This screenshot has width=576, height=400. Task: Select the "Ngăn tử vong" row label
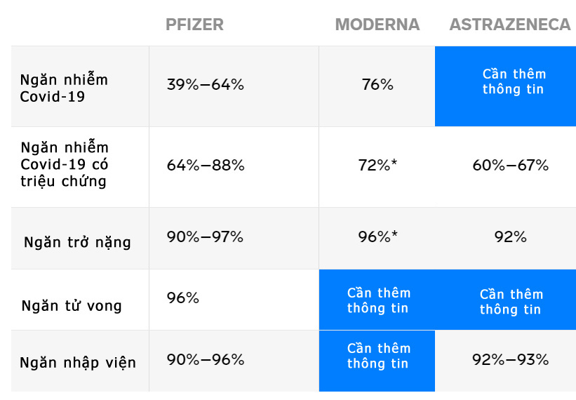(72, 305)
